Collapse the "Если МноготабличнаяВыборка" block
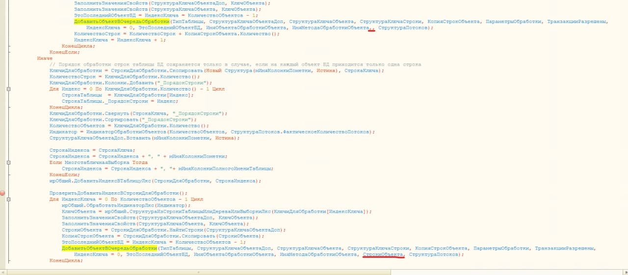Screen dimensions: 628x275 click(8, 162)
